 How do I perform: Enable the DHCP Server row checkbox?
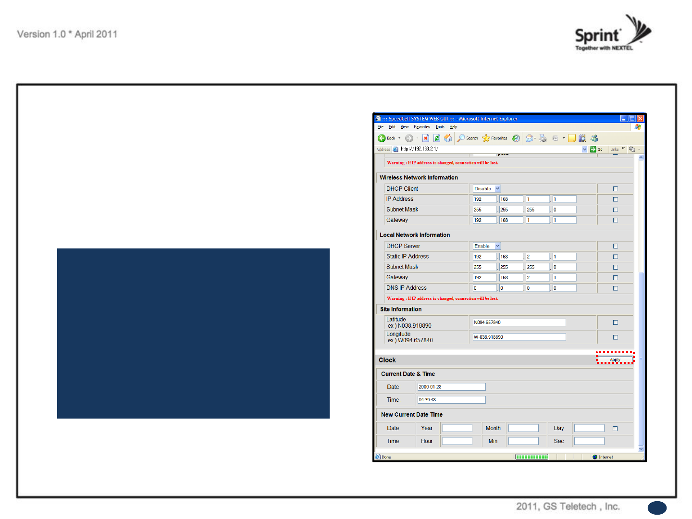tap(615, 246)
